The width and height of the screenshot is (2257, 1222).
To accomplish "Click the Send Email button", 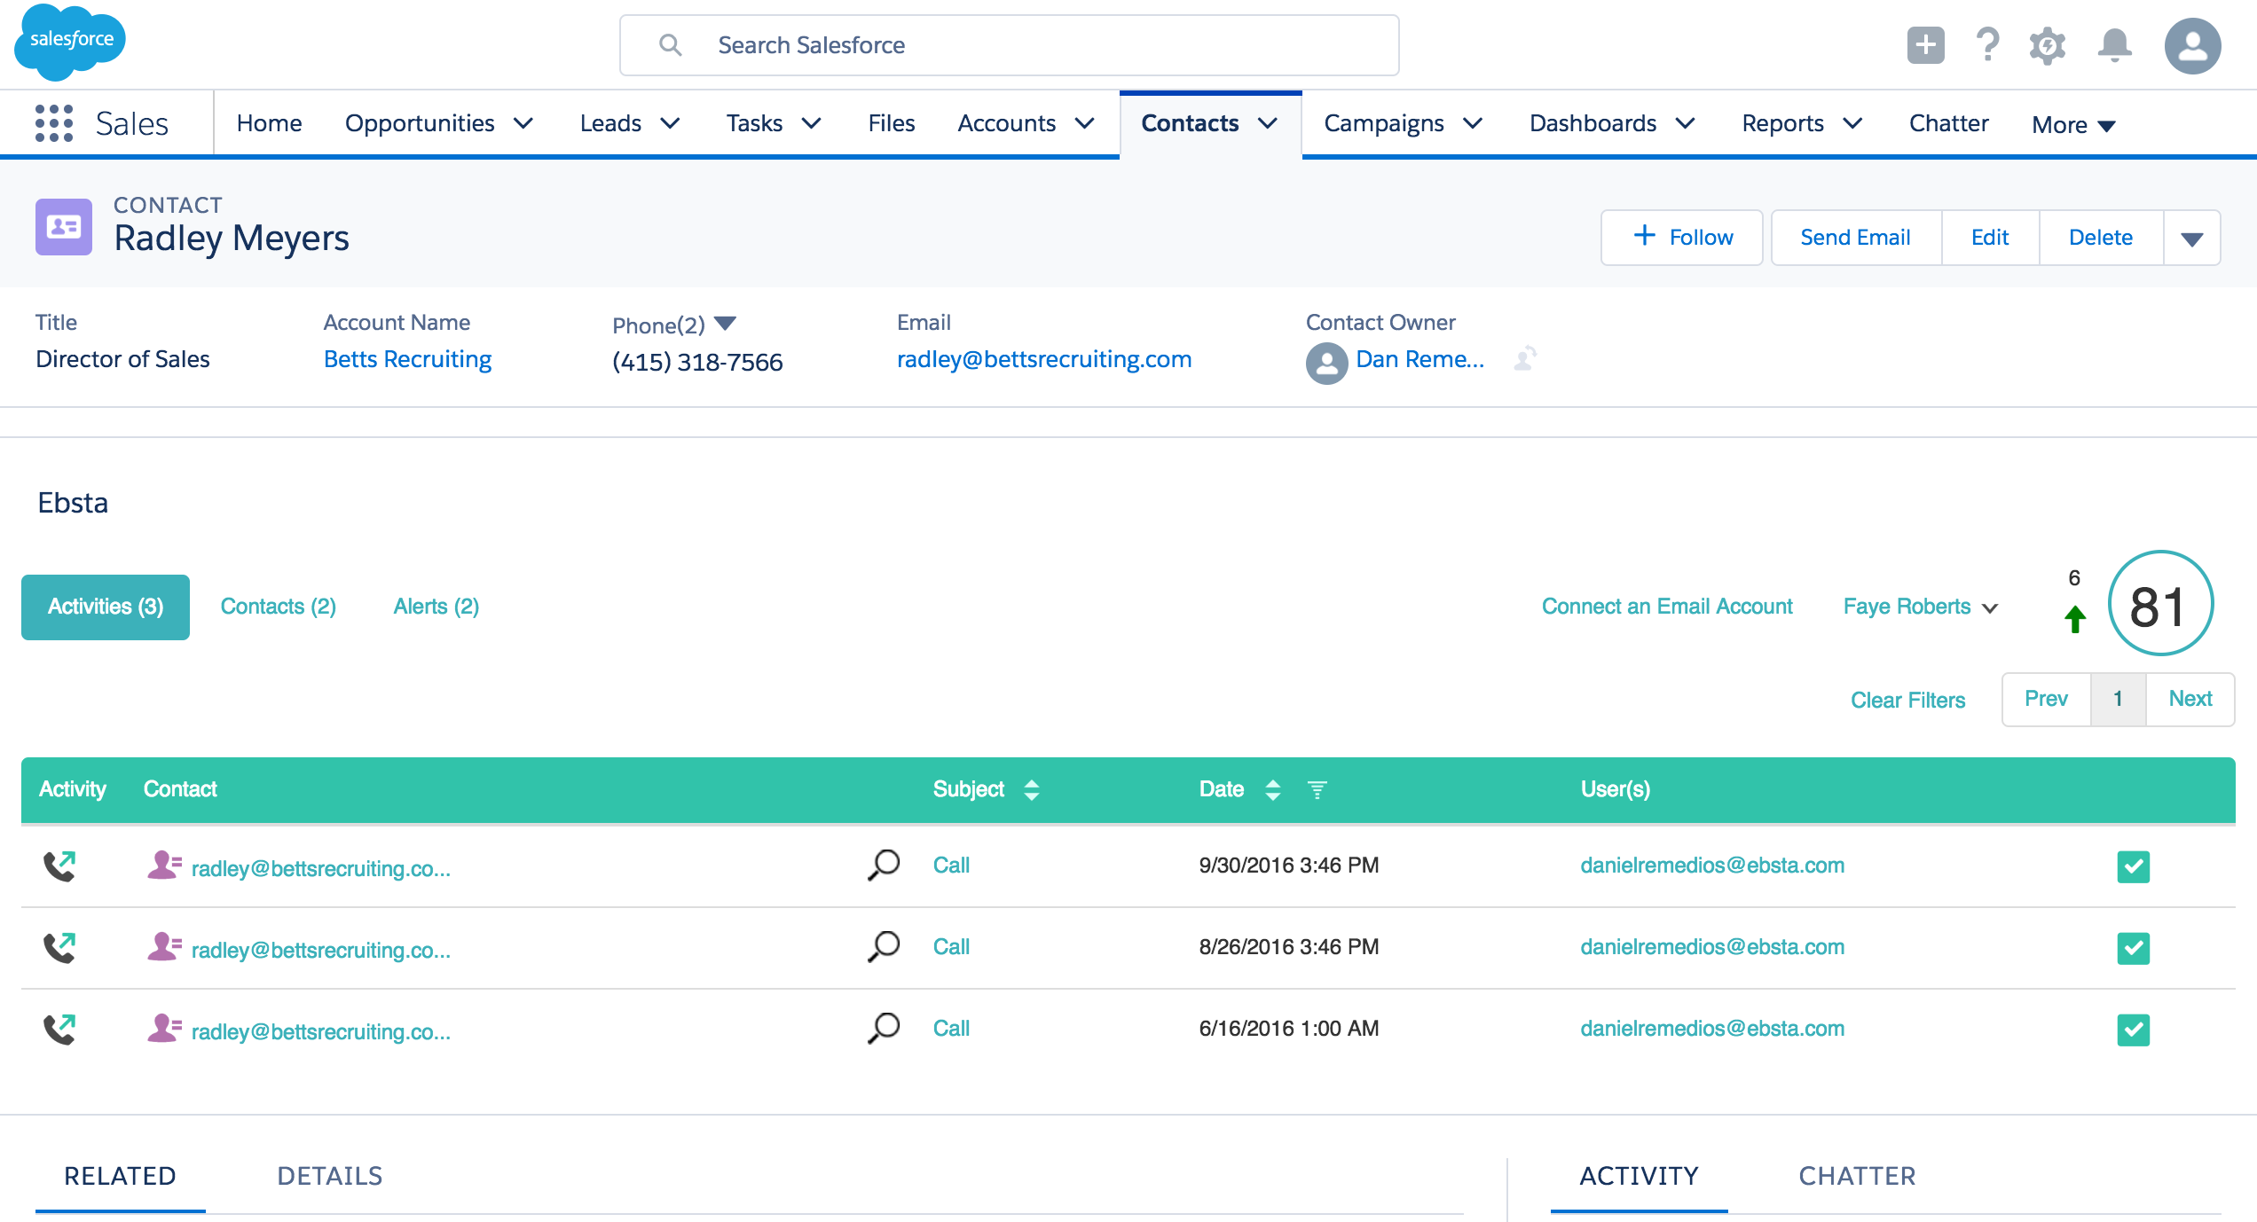I will coord(1855,238).
